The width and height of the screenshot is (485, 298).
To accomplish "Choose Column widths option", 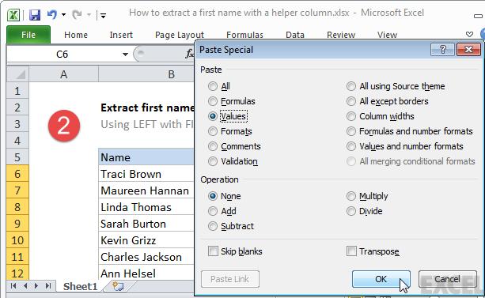I will [351, 116].
